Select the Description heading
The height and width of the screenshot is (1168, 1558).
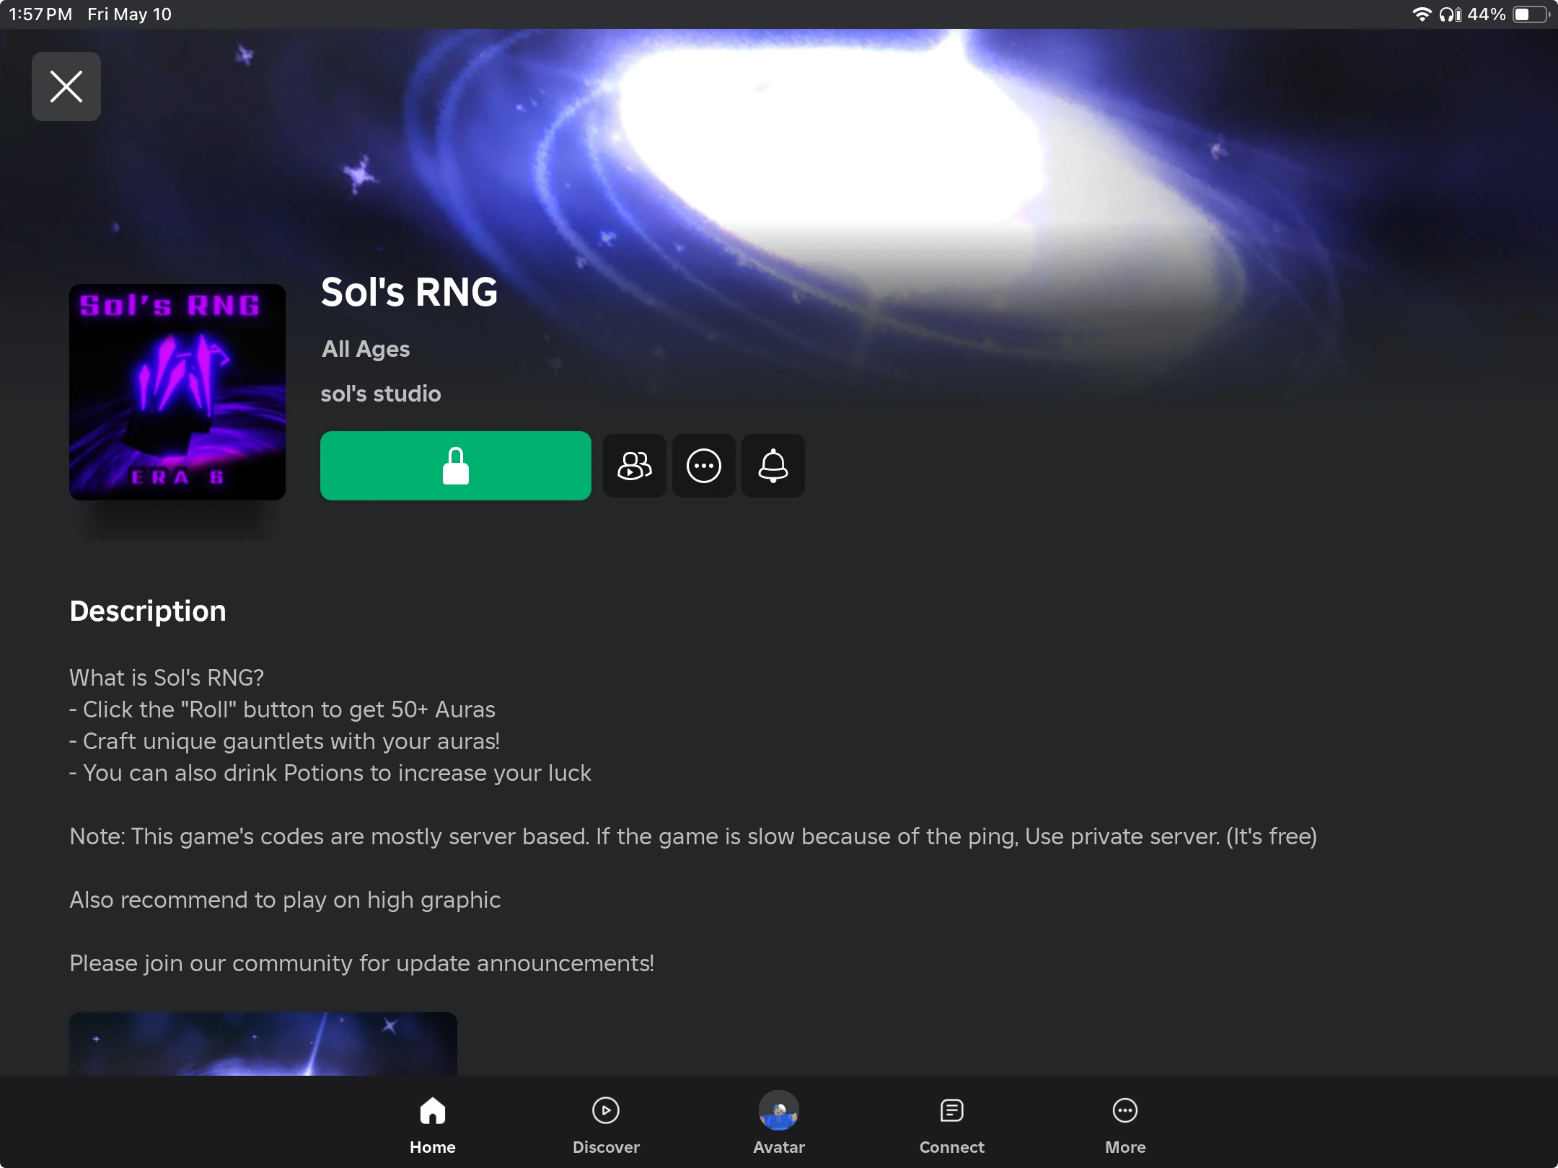coord(148,611)
